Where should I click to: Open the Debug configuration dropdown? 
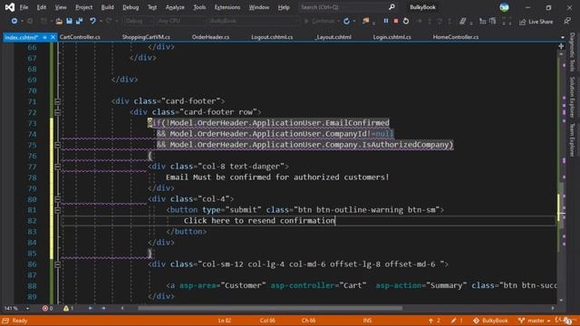point(139,21)
